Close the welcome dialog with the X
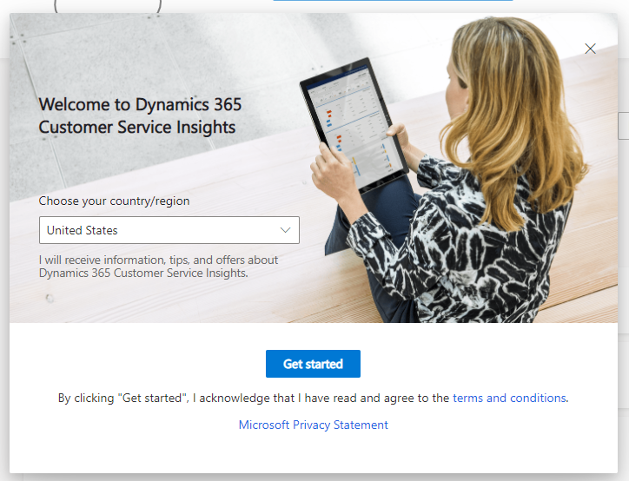629x481 pixels. (590, 49)
